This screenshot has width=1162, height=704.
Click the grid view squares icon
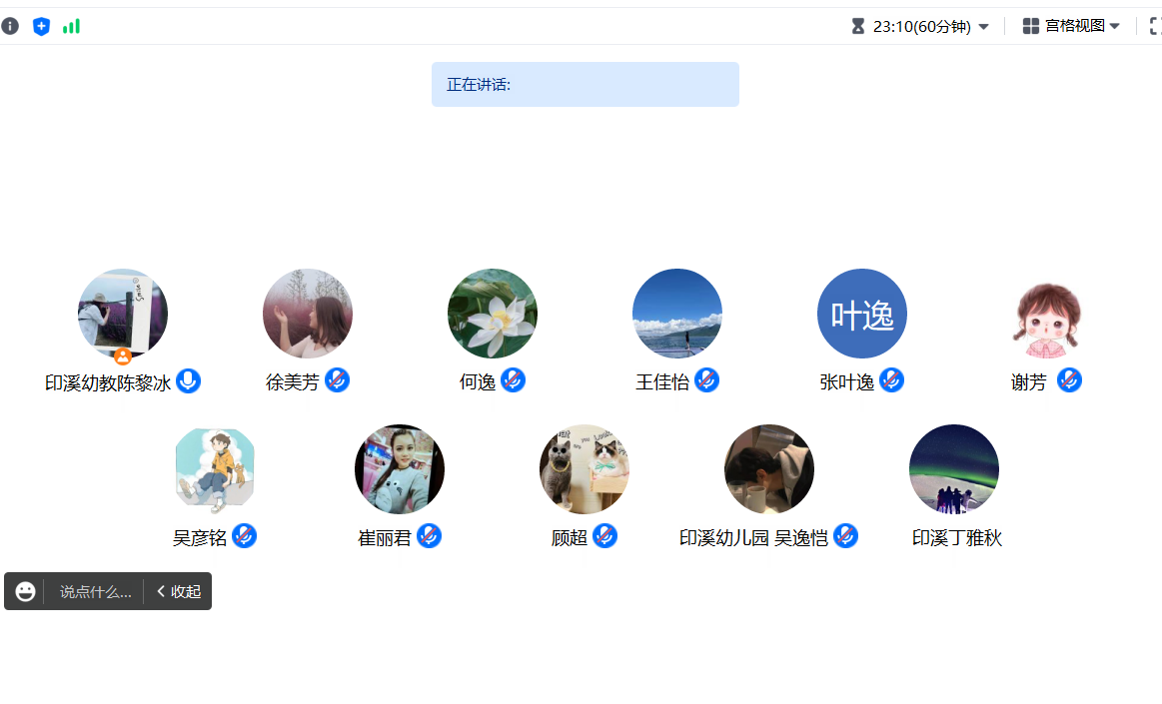[1030, 27]
